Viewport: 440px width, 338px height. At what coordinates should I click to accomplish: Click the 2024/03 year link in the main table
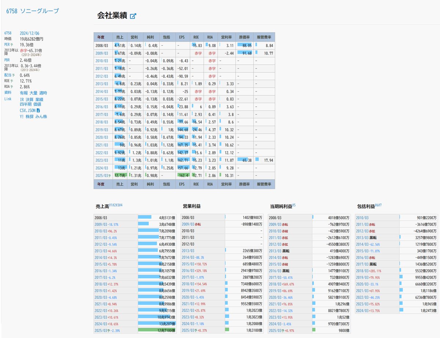[103, 167]
